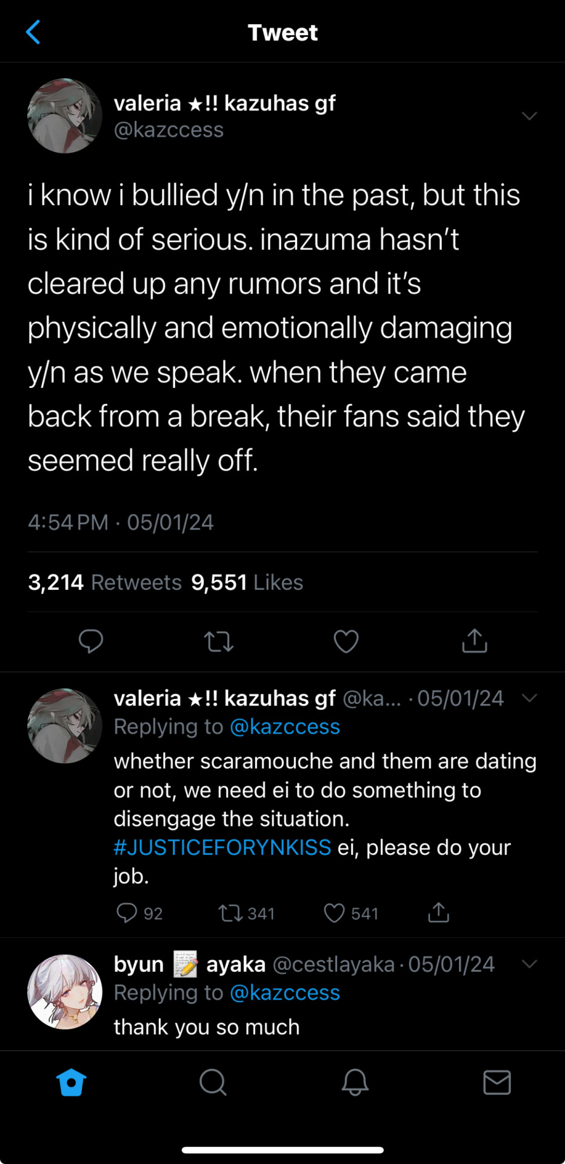Image resolution: width=565 pixels, height=1164 pixels.
Task: Open byun ayaka's profile picture
Action: coord(65,992)
